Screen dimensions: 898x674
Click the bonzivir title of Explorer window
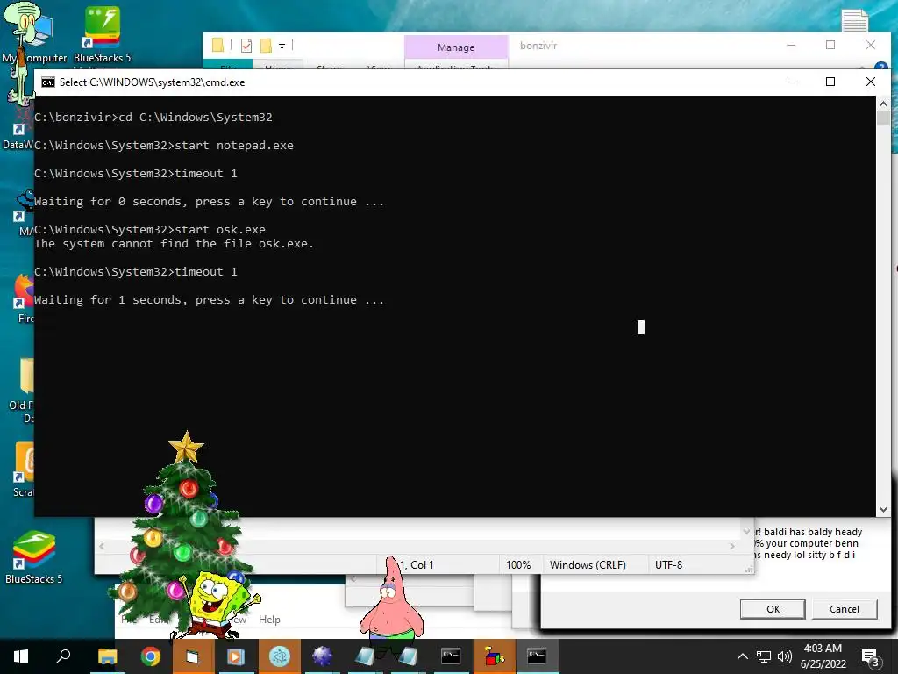538,46
